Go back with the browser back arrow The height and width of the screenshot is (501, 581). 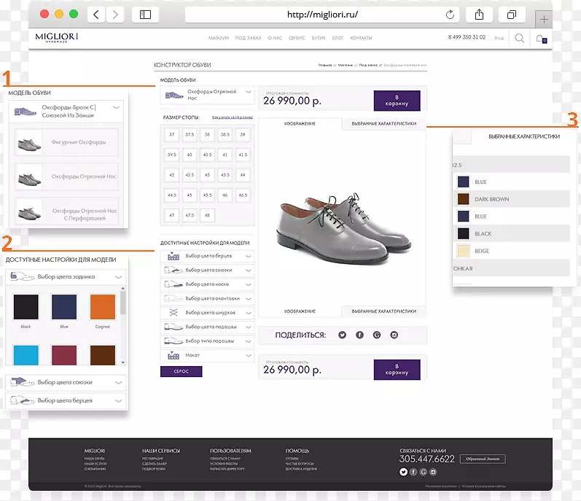coord(96,15)
